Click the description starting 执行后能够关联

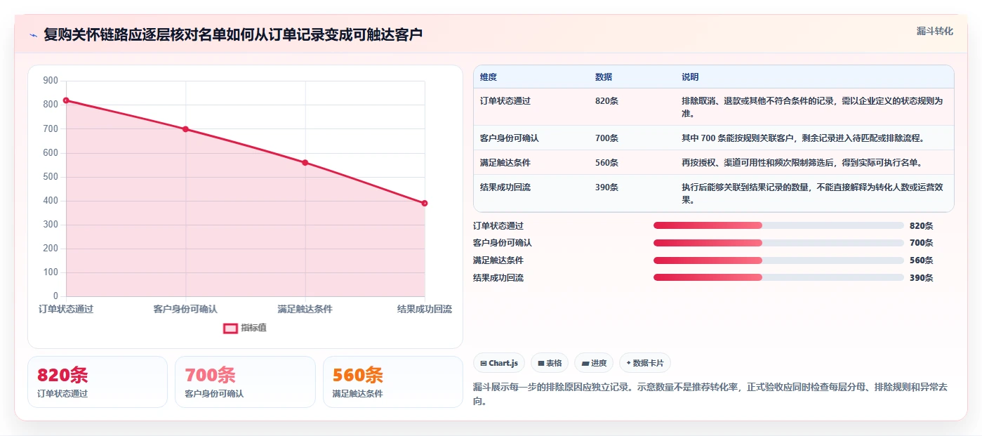(812, 194)
